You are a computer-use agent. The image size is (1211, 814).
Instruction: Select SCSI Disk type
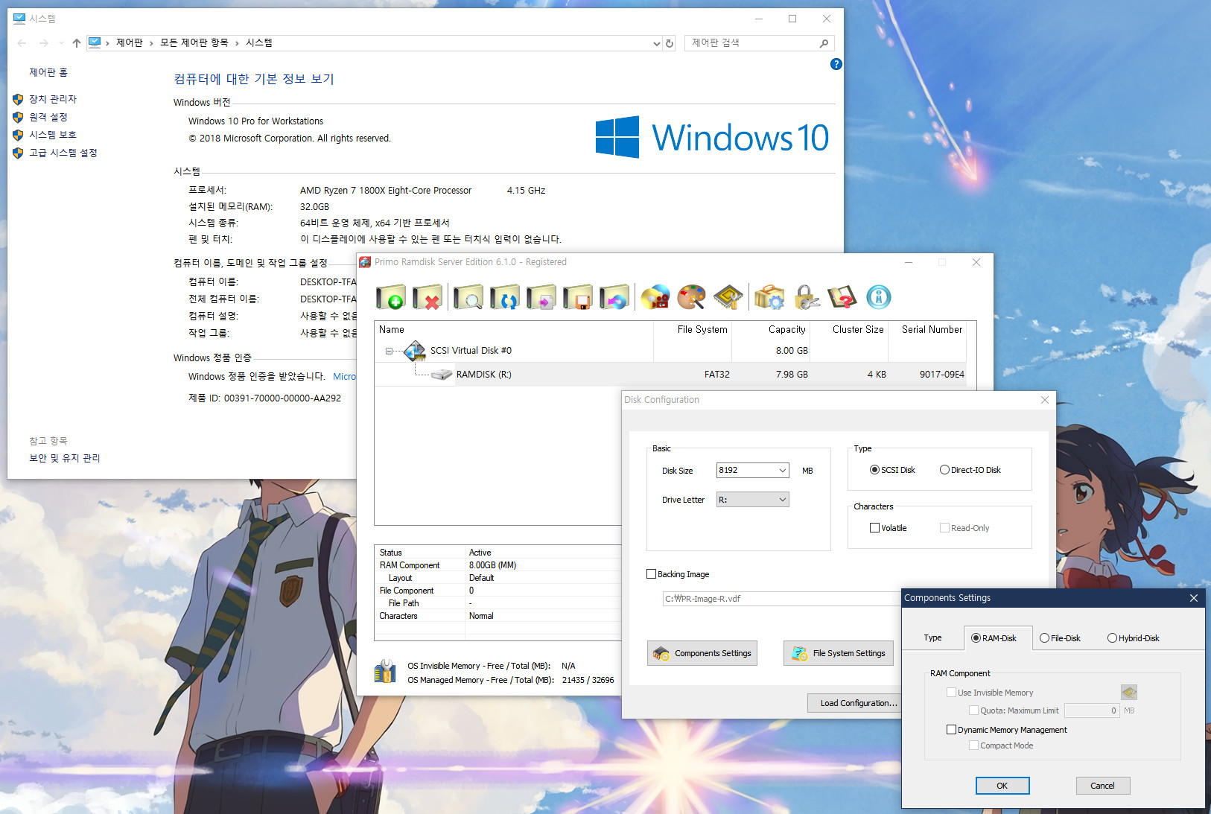[892, 470]
